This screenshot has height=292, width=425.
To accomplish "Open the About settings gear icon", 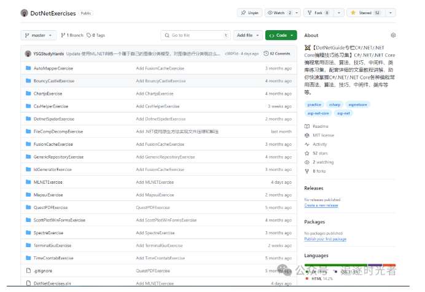I will 393,35.
